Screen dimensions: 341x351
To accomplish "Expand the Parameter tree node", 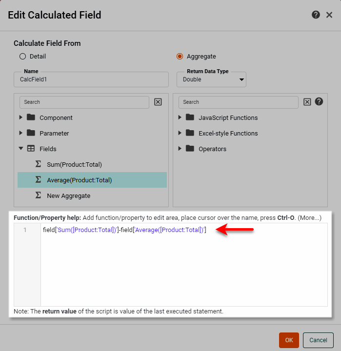I will [21, 133].
